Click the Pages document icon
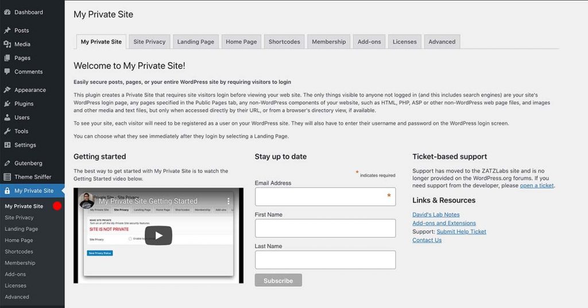 (7, 58)
